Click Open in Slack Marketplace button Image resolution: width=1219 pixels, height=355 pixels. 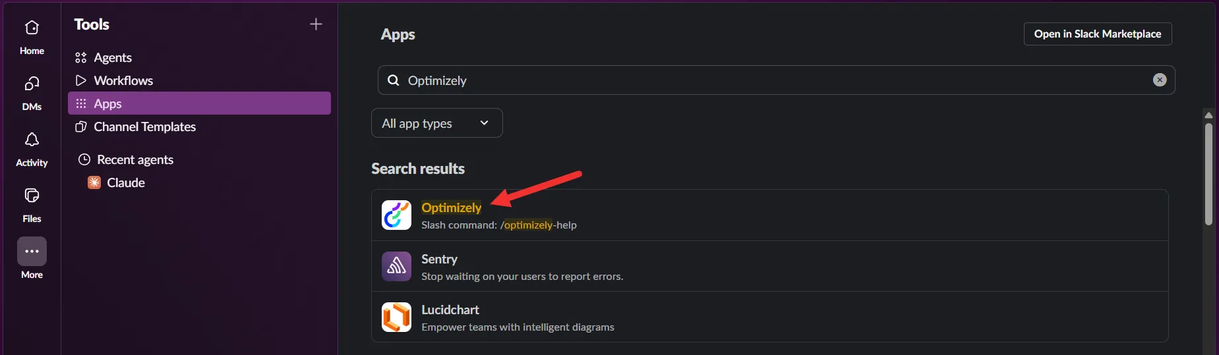(x=1098, y=34)
